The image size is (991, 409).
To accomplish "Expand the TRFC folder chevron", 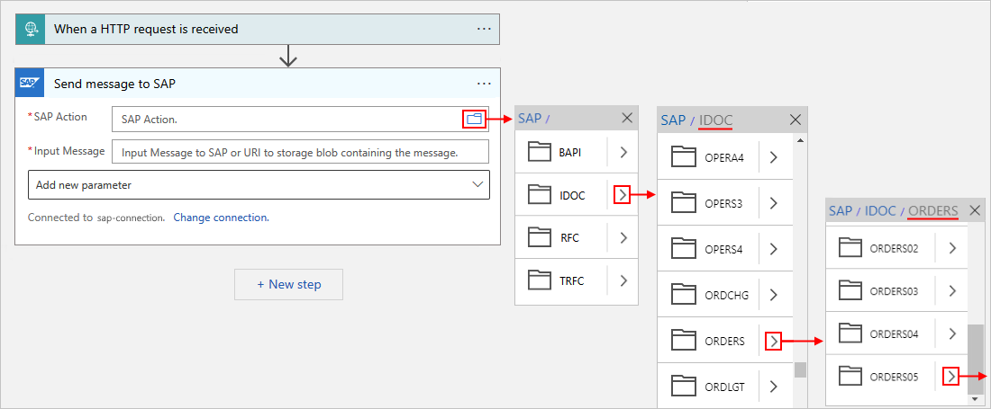I will point(623,280).
